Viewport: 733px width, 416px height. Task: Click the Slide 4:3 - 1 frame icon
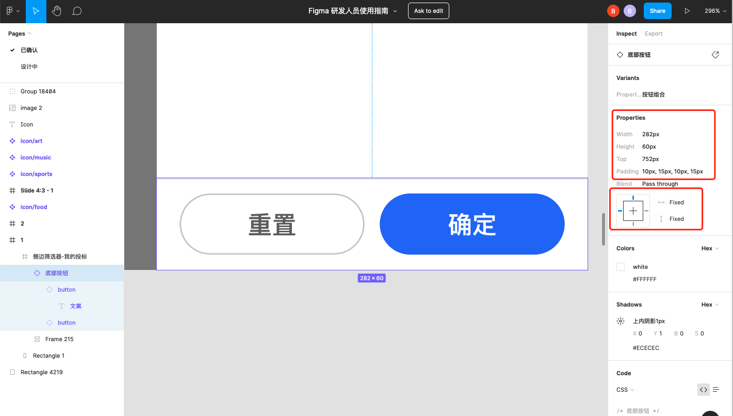pos(12,190)
